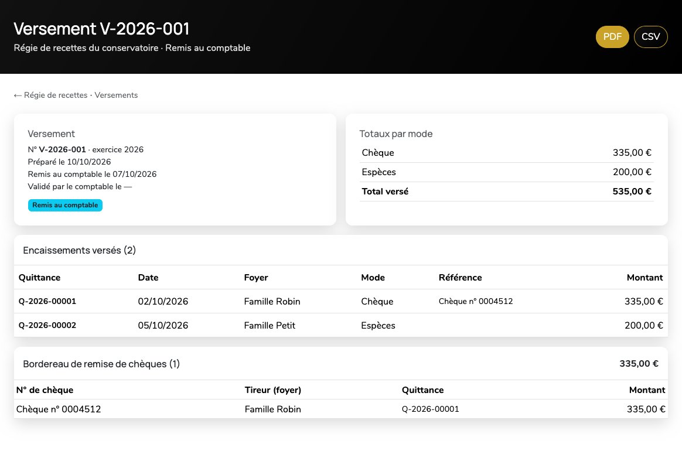Click the 'Remis au comptable' status badge
Image resolution: width=682 pixels, height=461 pixels.
pos(65,205)
